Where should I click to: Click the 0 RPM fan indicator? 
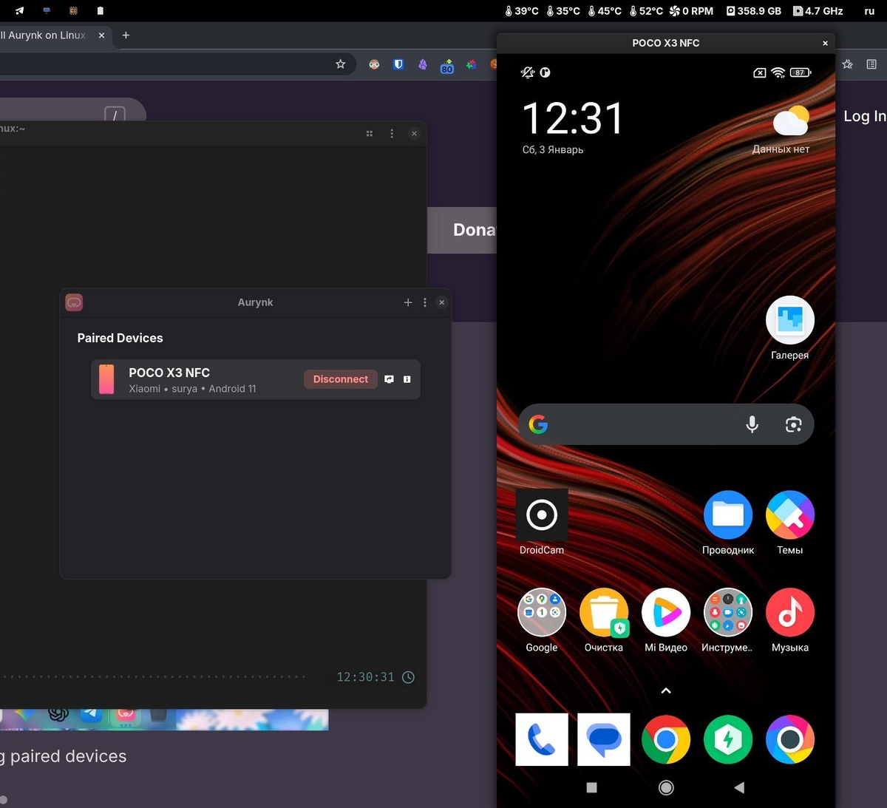click(x=691, y=11)
